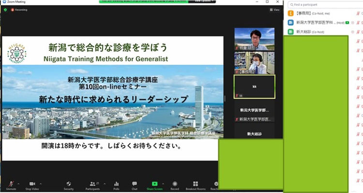This screenshot has height=193, width=363.
Task: Open the View layout menu
Action: pyautogui.click(x=274, y=10)
